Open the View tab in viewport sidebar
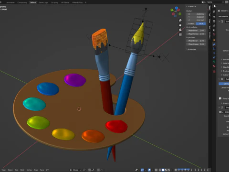 [x=209, y=21]
